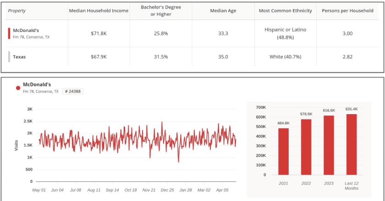This screenshot has height=201, width=385.
Task: Sort by Median Household Income column header
Action: click(x=99, y=11)
